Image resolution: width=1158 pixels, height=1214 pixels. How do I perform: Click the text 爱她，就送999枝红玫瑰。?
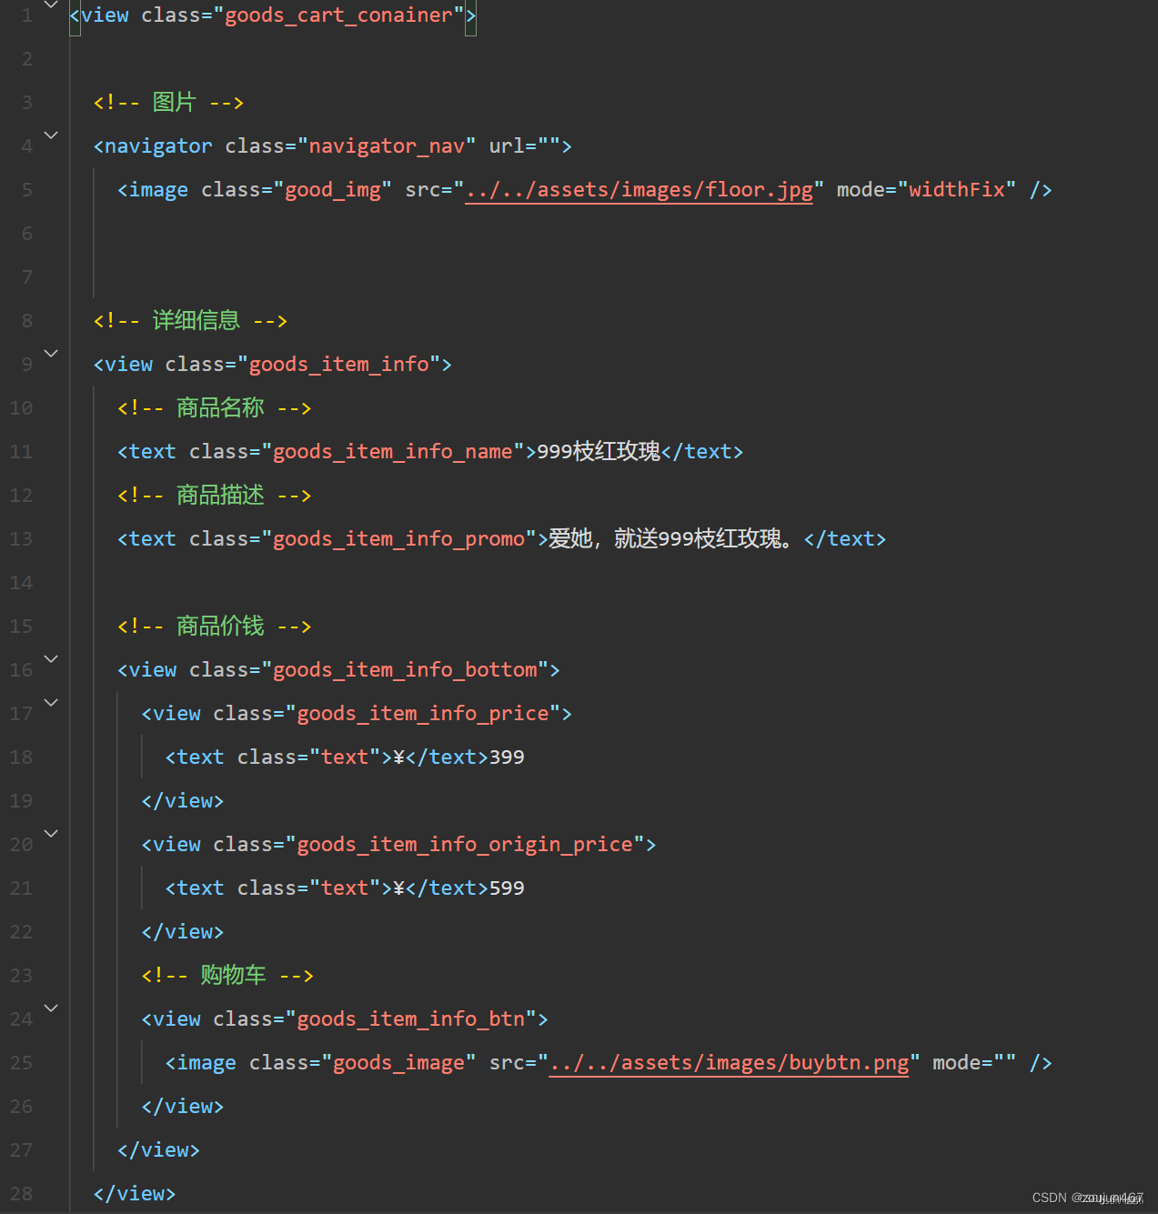tap(671, 538)
